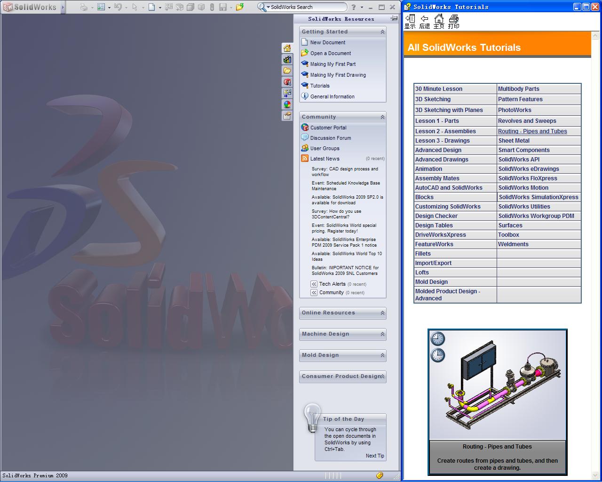Viewport: 602px width, 482px height.
Task: Click the Latest News RSS icon
Action: (x=305, y=159)
